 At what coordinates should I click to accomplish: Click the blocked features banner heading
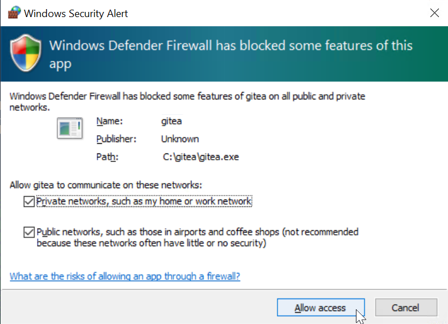pyautogui.click(x=231, y=55)
